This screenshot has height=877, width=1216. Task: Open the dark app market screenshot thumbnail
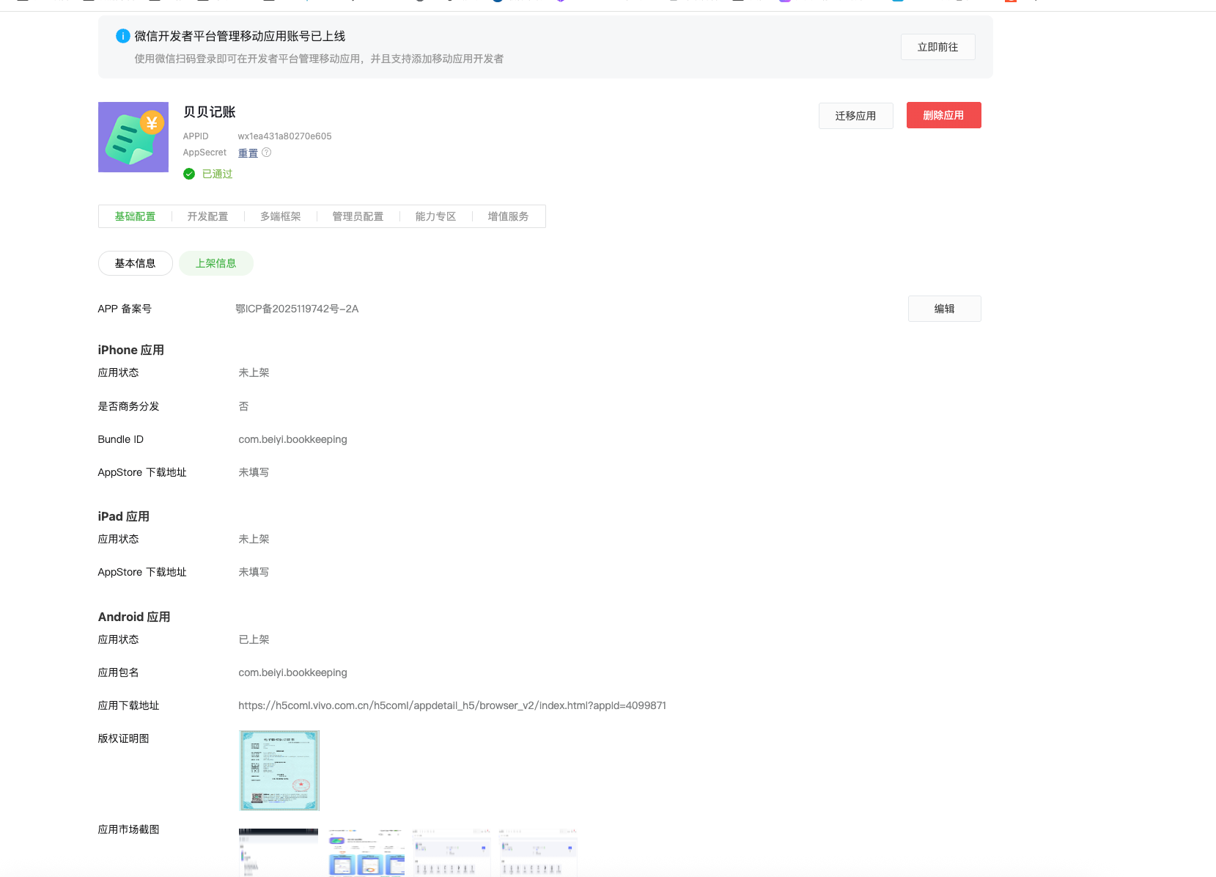(279, 853)
